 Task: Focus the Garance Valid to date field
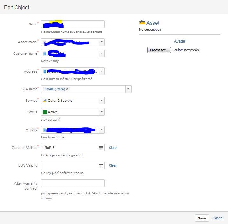click(73, 148)
